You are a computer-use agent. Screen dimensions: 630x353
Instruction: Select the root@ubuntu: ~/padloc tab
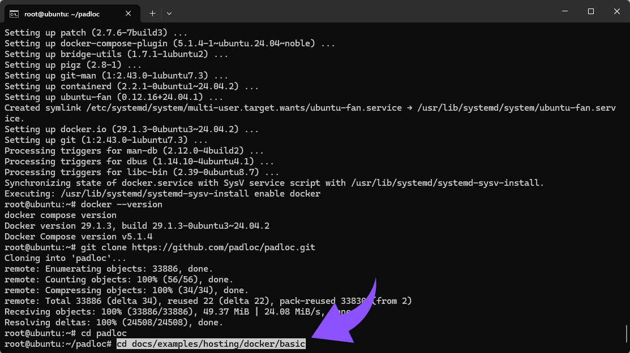point(72,14)
